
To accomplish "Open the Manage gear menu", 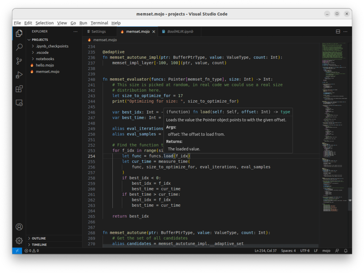I will click(19, 241).
